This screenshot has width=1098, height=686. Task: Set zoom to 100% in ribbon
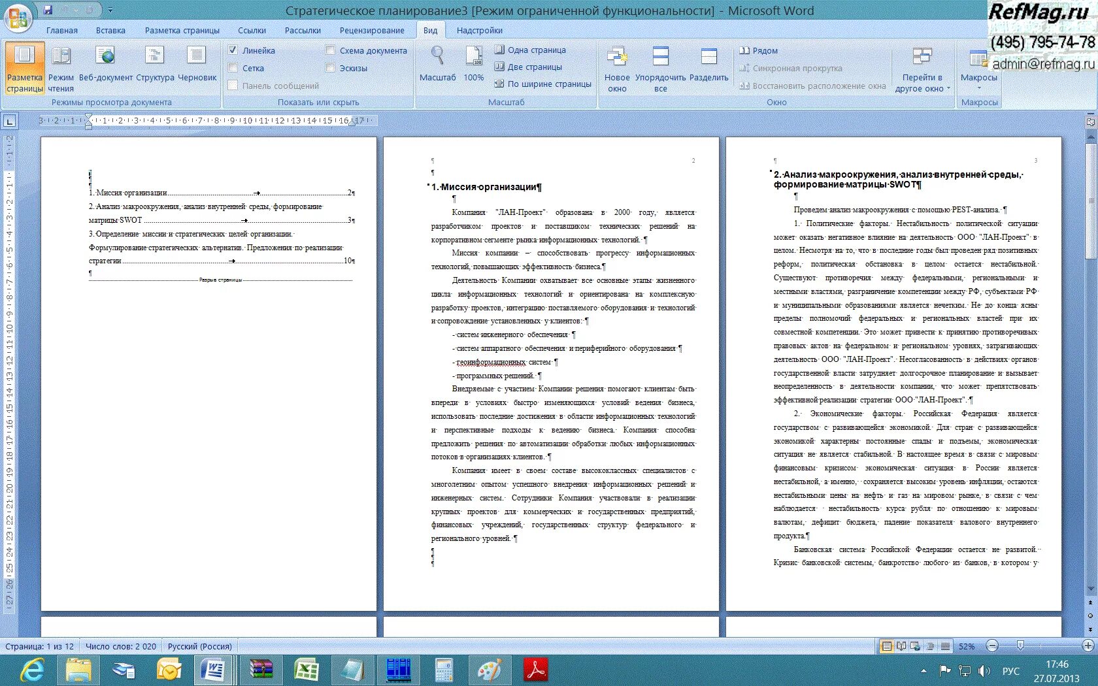474,64
